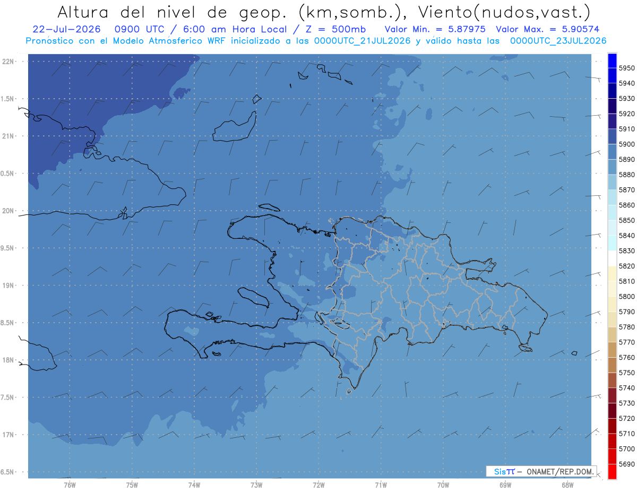This screenshot has width=637, height=492.
Task: Click the '5870' color bar value
Action: [626, 190]
